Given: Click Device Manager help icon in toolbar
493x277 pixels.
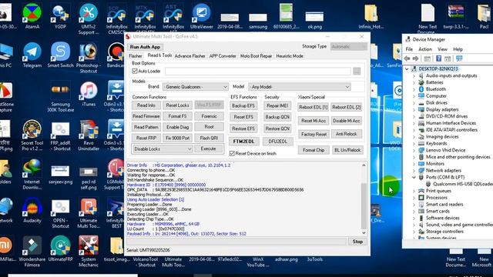Looking at the screenshot, I should coord(438,58).
